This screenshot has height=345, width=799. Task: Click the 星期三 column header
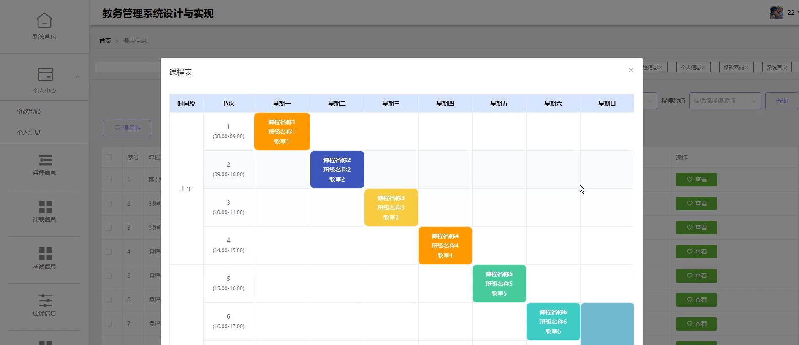(391, 103)
